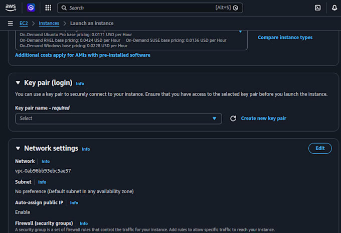Image resolution: width=341 pixels, height=233 pixels.
Task: Open Info link beside Firewall (security groups)
Action: (x=84, y=223)
